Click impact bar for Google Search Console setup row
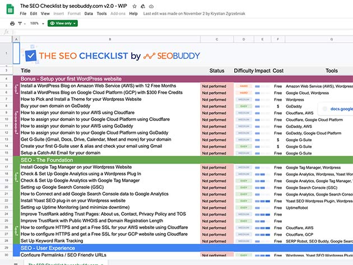Viewport: 353px width, 265px height. pos(262,188)
